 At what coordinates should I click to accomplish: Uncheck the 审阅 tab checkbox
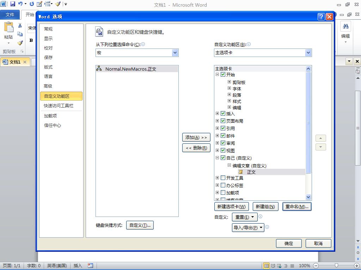(x=223, y=143)
